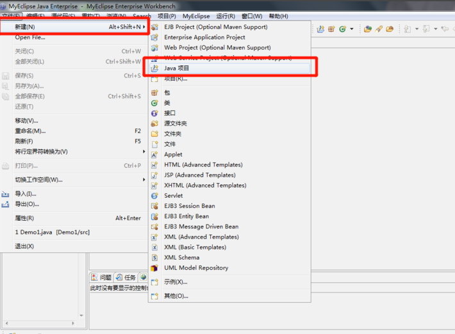Click the 包 package icon
The image size is (455, 334).
pos(154,93)
